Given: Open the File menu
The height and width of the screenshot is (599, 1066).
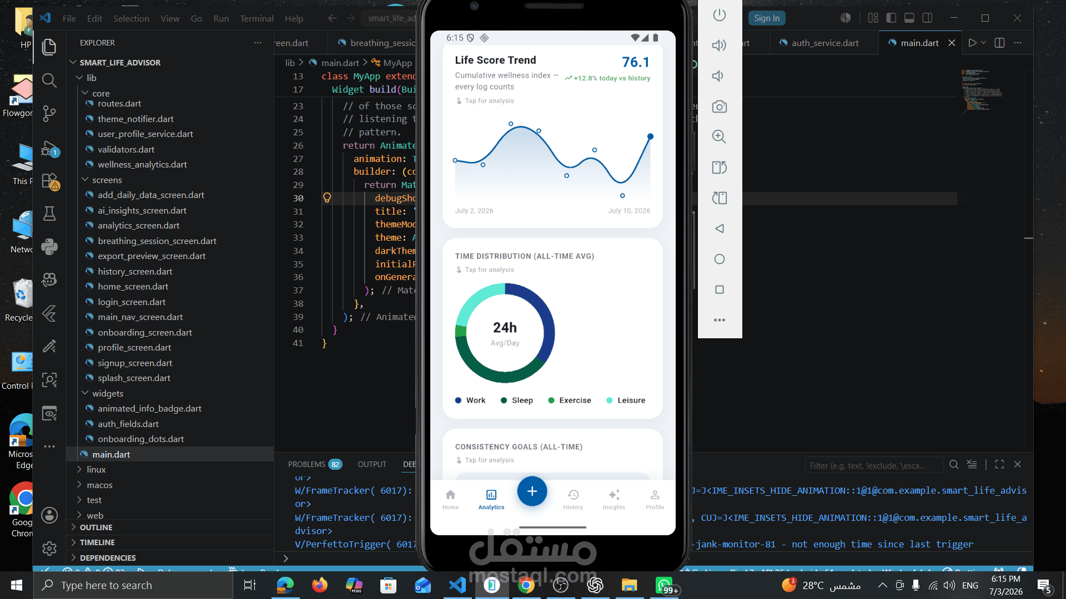Looking at the screenshot, I should [x=69, y=18].
